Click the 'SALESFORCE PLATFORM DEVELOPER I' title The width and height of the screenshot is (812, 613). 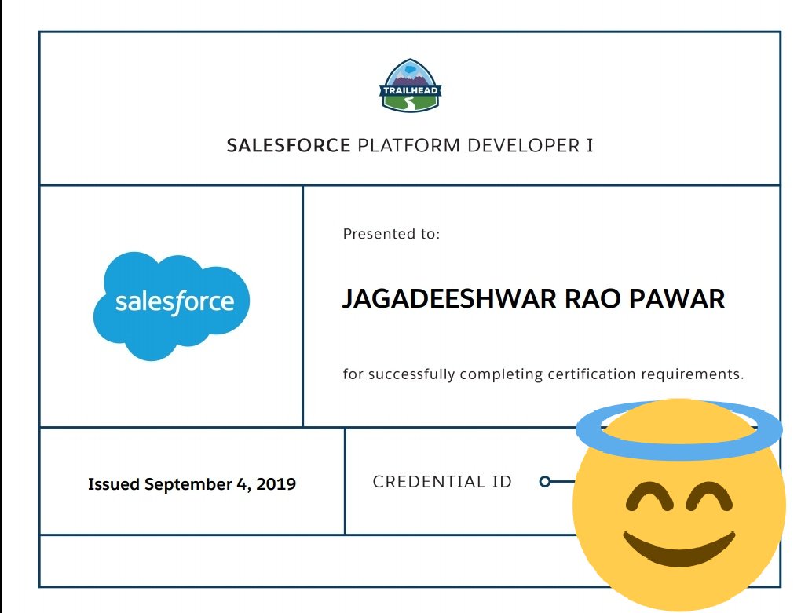click(x=410, y=145)
